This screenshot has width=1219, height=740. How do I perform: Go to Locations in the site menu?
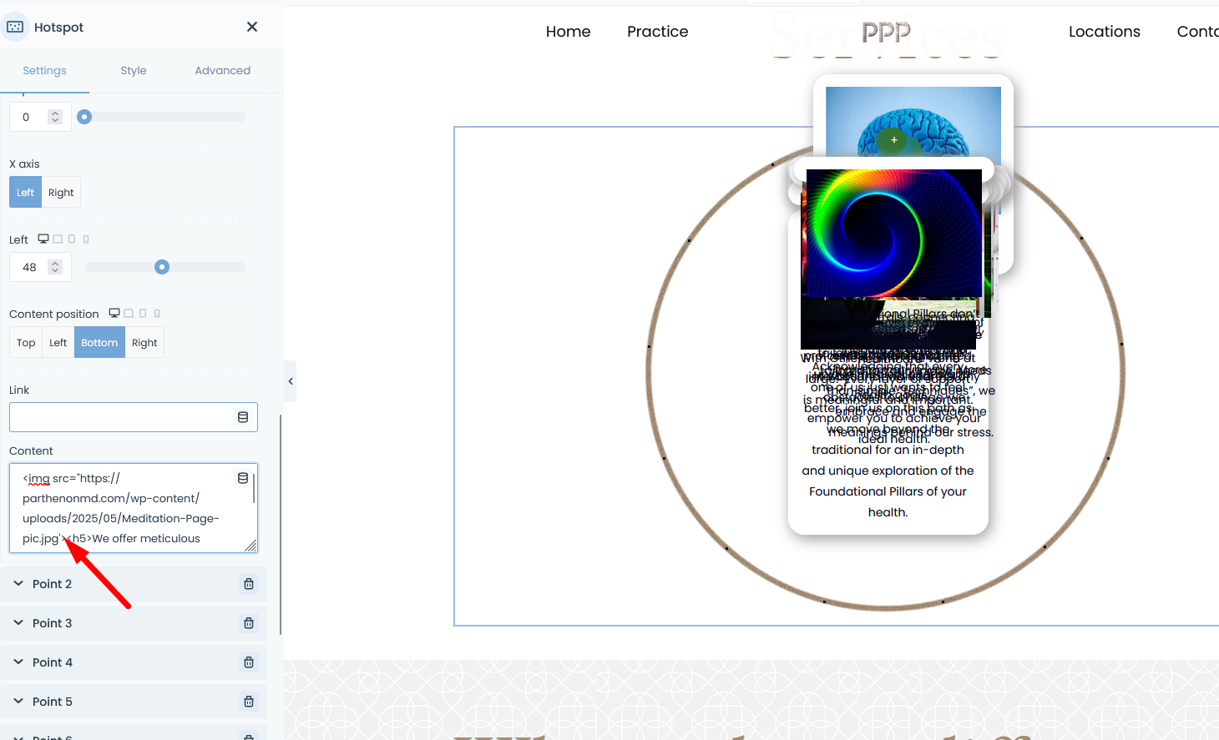(1104, 32)
